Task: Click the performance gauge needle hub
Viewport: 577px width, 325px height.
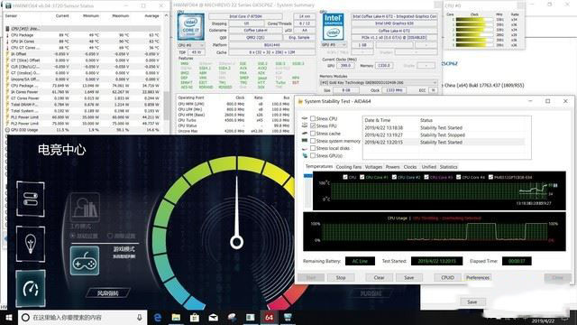Action: pos(236,242)
